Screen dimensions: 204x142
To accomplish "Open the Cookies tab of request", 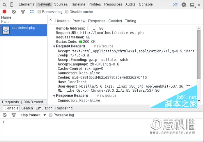I will [x=115, y=21].
